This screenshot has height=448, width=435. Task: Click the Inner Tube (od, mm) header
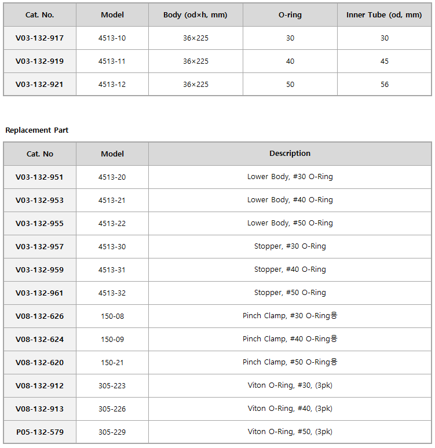pyautogui.click(x=384, y=15)
